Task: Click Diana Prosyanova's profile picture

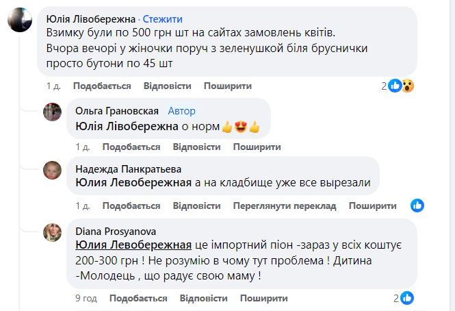Action: (53, 232)
